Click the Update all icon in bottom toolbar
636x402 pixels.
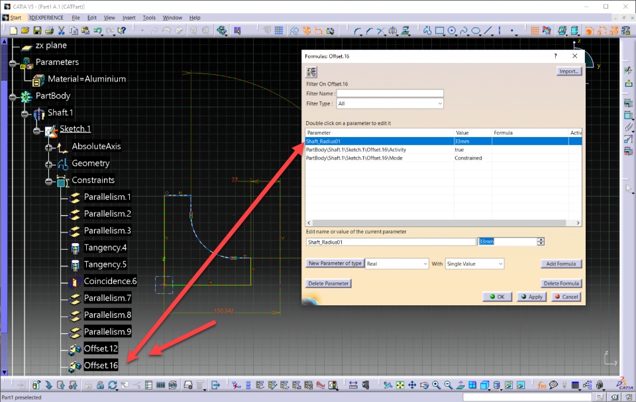click(x=113, y=385)
